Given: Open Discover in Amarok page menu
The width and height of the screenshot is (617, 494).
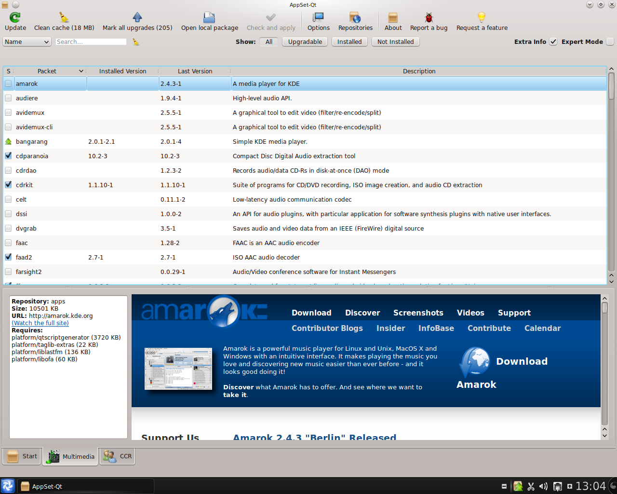Looking at the screenshot, I should [x=362, y=313].
